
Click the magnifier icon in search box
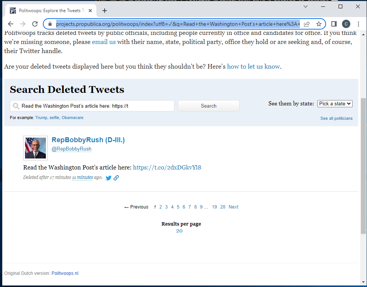point(16,106)
